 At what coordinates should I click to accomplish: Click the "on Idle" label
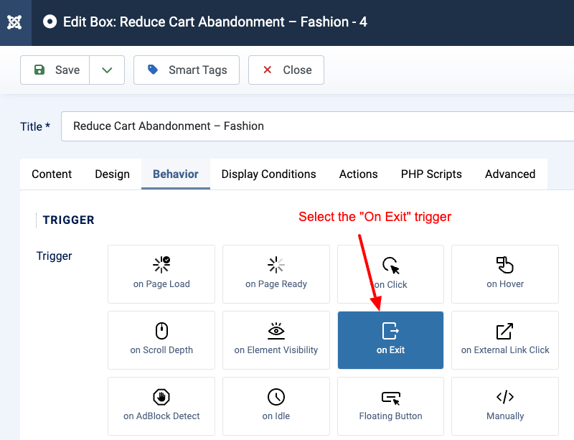pyautogui.click(x=276, y=416)
